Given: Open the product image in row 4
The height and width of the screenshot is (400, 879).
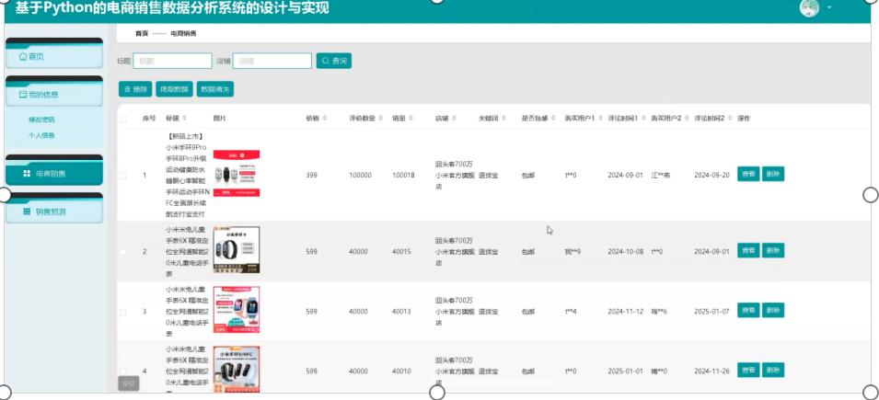Looking at the screenshot, I should pos(236,369).
